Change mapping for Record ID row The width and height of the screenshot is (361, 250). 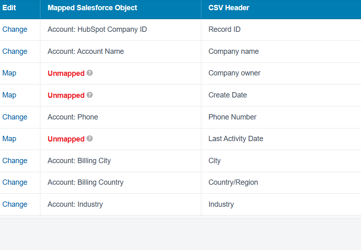(x=15, y=29)
